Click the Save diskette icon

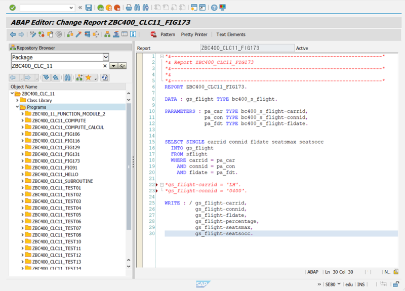(89, 8)
